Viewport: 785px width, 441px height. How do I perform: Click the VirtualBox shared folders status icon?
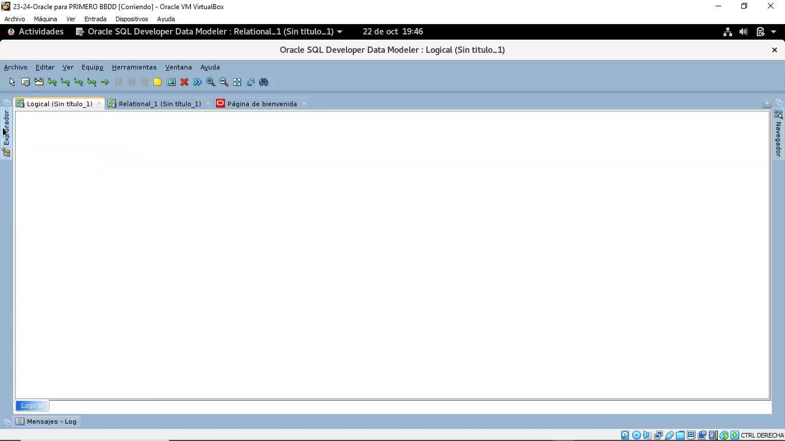pyautogui.click(x=680, y=435)
